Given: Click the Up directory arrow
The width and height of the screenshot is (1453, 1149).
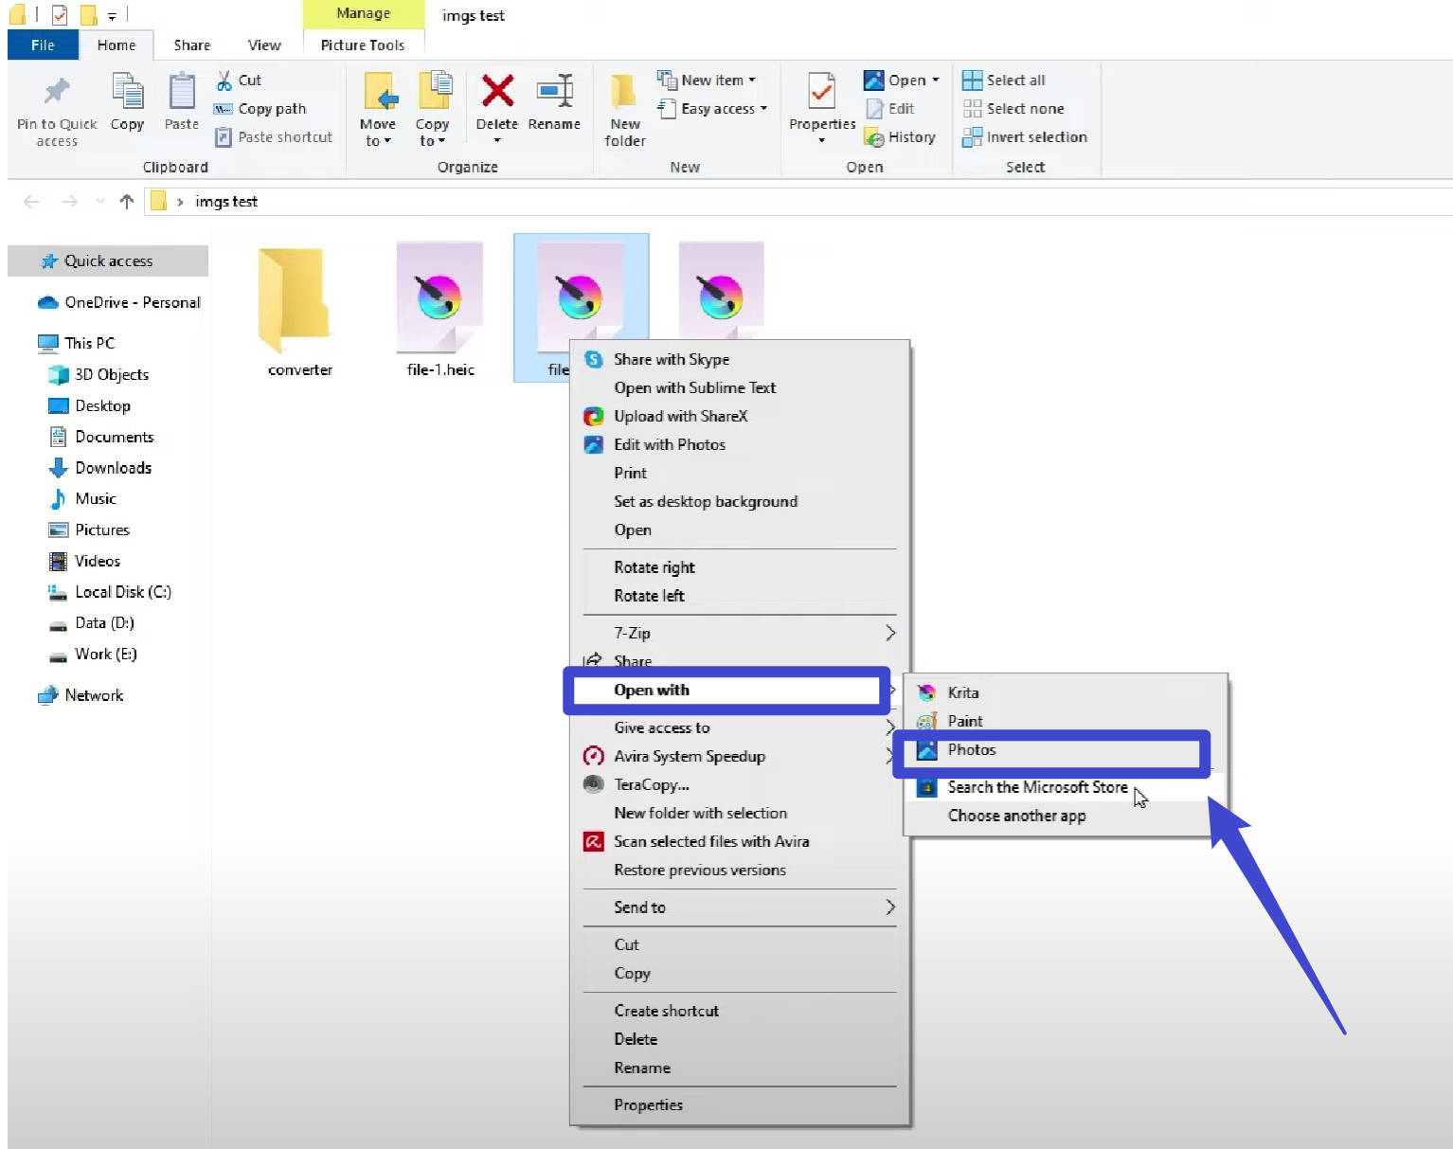Looking at the screenshot, I should [127, 201].
